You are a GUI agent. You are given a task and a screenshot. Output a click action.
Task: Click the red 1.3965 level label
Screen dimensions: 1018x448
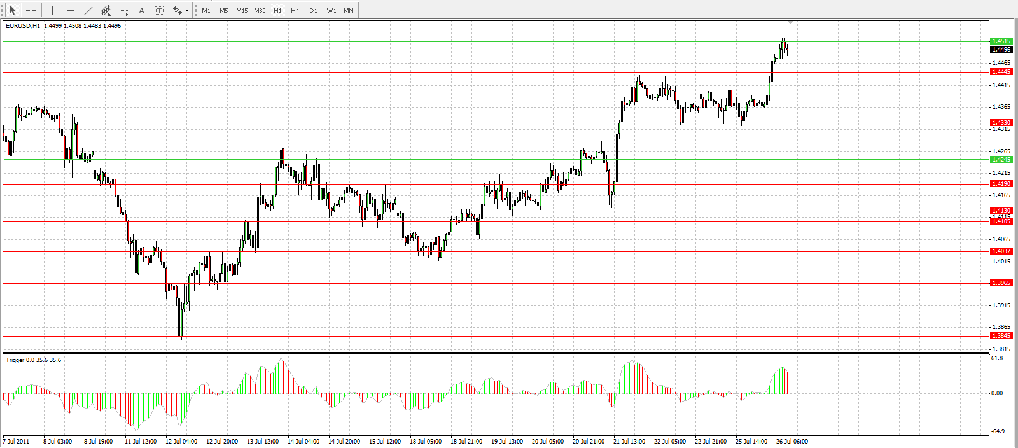point(1001,283)
